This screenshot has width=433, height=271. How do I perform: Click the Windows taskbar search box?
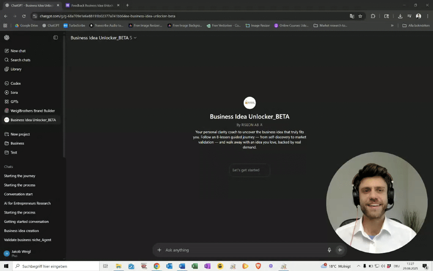(x=56, y=266)
